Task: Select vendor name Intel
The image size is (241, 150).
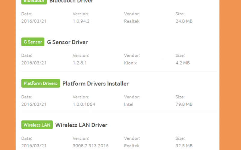Action: (129, 104)
